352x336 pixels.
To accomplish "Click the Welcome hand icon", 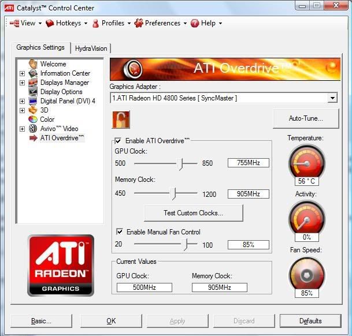I will click(x=33, y=64).
